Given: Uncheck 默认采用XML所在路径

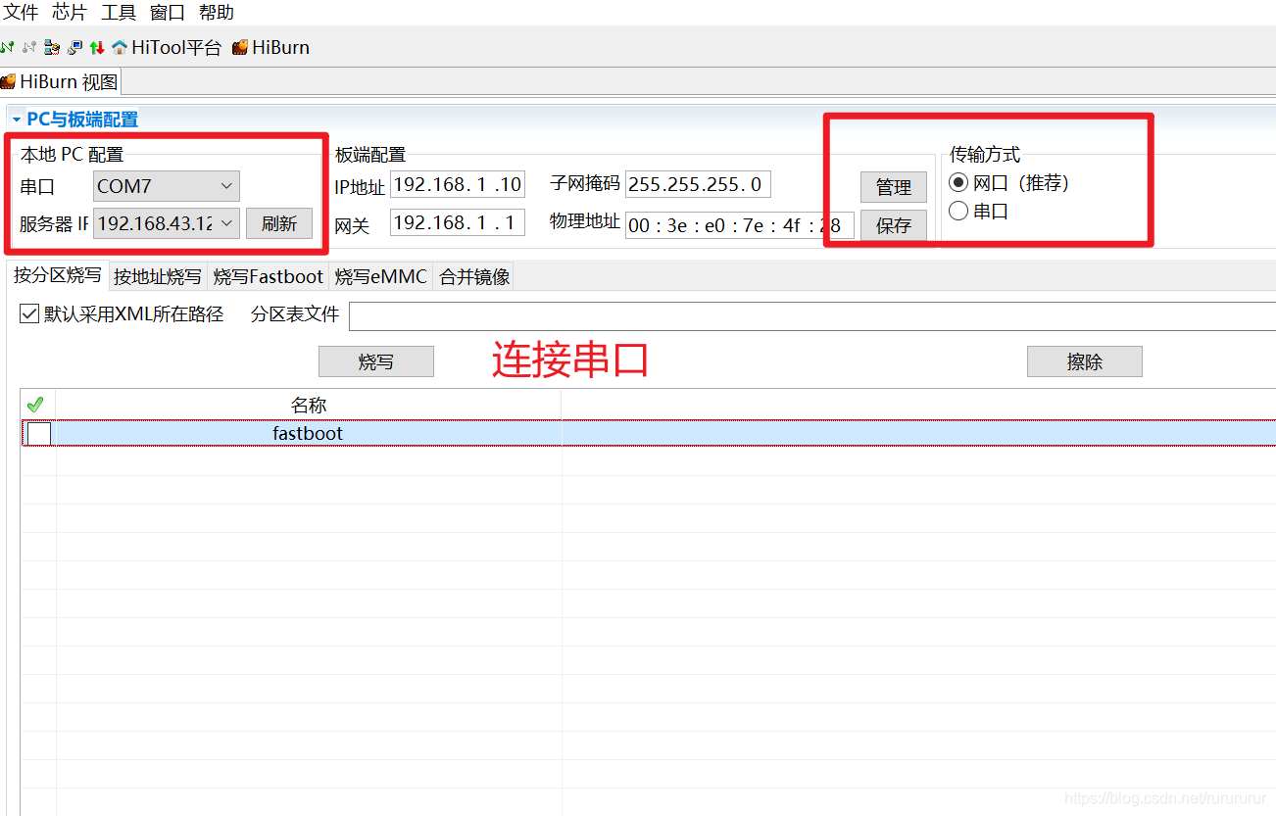Looking at the screenshot, I should [x=28, y=313].
